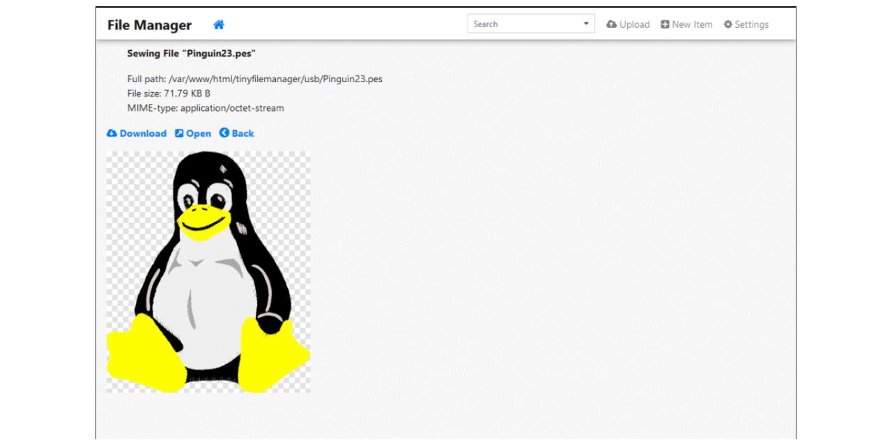Click the penguin embroidery preview image
Image resolution: width=892 pixels, height=446 pixels.
click(208, 272)
